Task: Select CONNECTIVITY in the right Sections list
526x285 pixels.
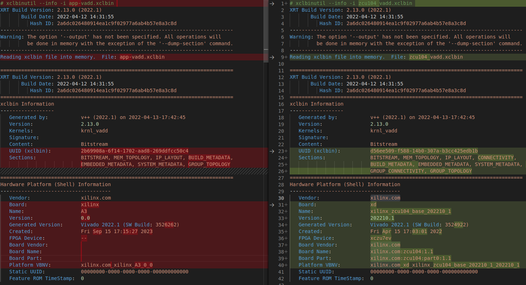Action: click(x=496, y=158)
